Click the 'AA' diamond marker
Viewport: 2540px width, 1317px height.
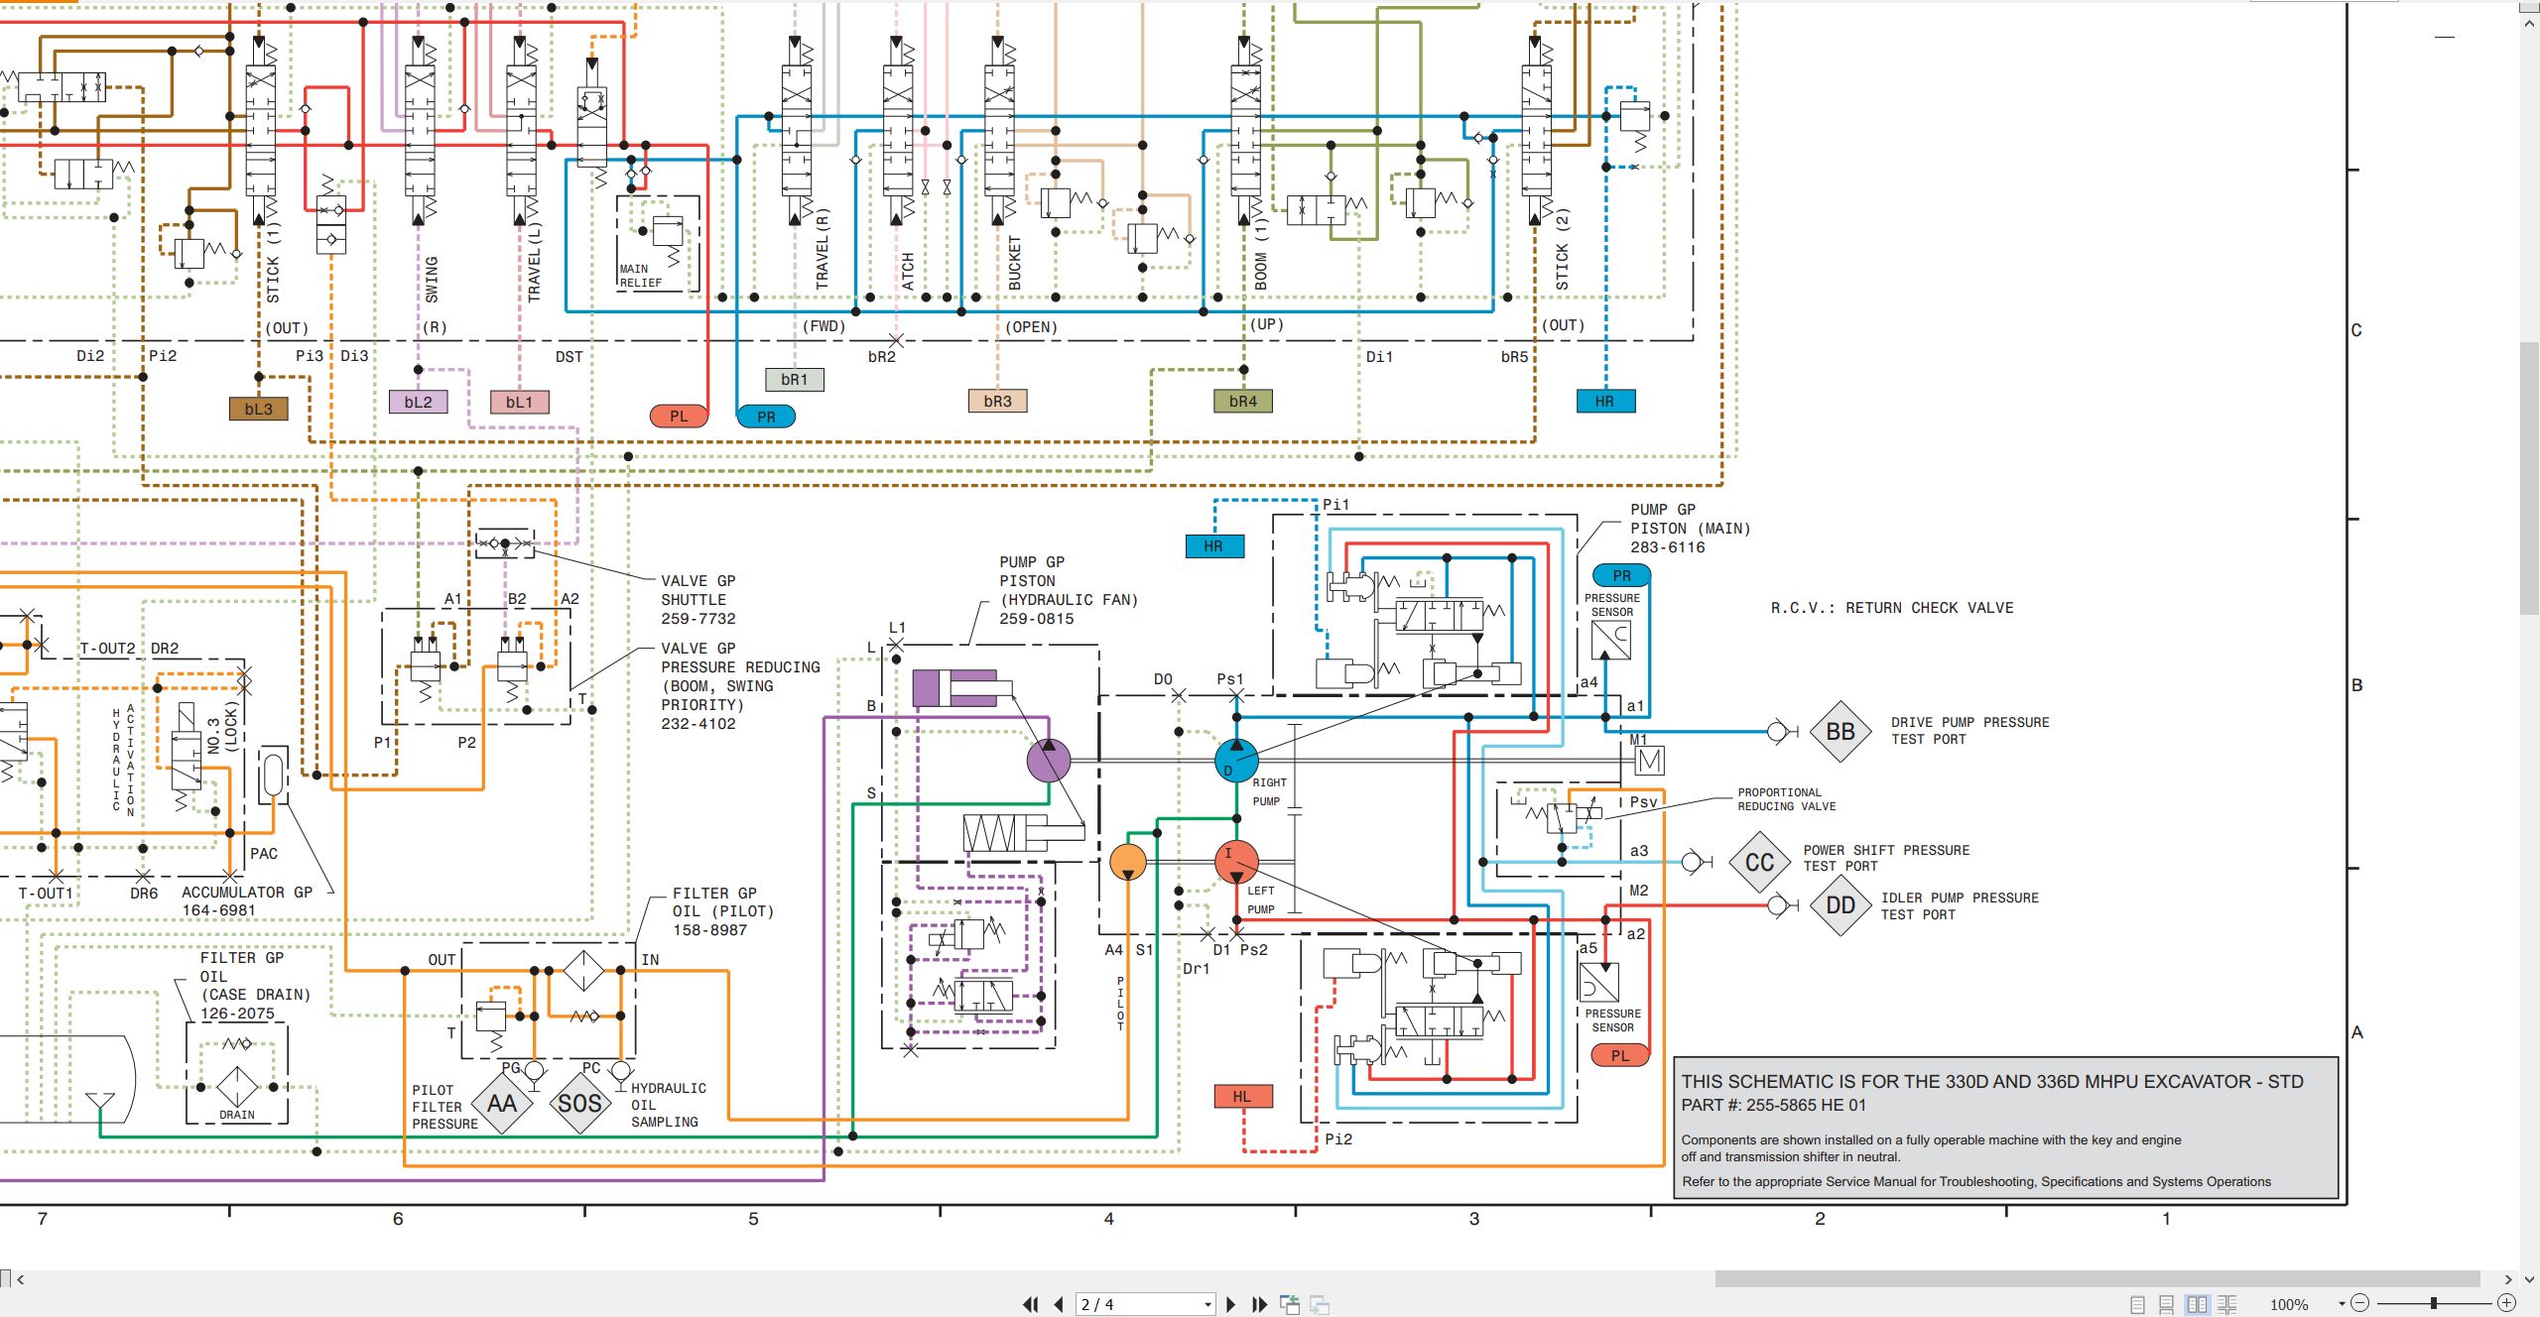(x=502, y=1104)
